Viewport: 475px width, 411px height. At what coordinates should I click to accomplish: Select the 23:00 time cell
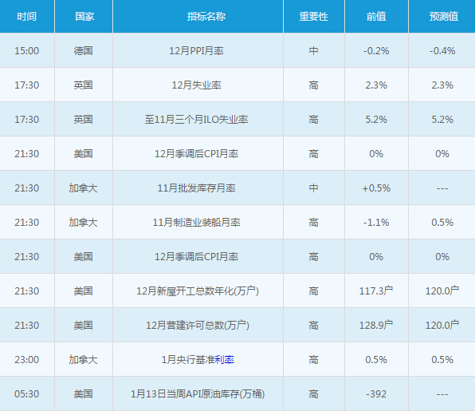[27, 359]
